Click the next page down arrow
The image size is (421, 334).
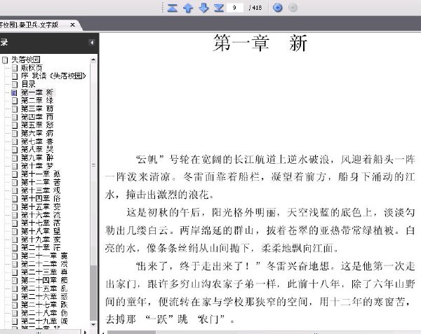203,8
